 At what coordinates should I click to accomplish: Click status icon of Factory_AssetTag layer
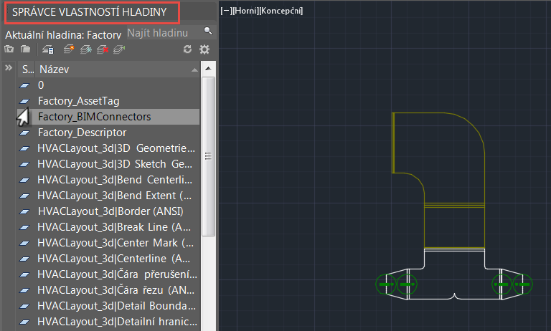(24, 101)
